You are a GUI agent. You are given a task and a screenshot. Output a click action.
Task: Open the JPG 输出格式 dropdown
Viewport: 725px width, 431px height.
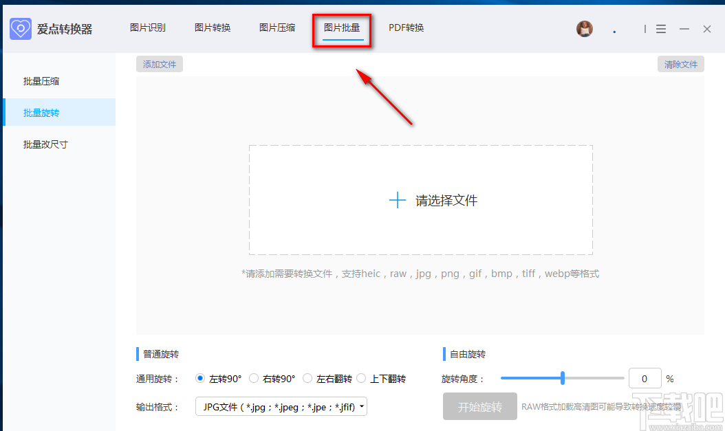pos(281,406)
